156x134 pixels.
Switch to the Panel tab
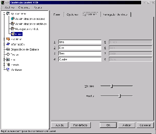pyautogui.click(x=57, y=14)
